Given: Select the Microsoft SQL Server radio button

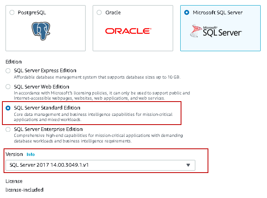Looking at the screenshot, I should (187, 13).
